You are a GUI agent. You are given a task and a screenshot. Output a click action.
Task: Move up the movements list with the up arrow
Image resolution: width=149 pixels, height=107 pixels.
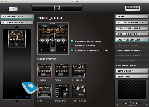click(x=17, y=27)
